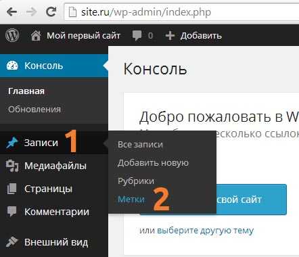Follow 'выберите другую тему' link
Image resolution: width=299 pixels, height=257 pixels.
[205, 231]
